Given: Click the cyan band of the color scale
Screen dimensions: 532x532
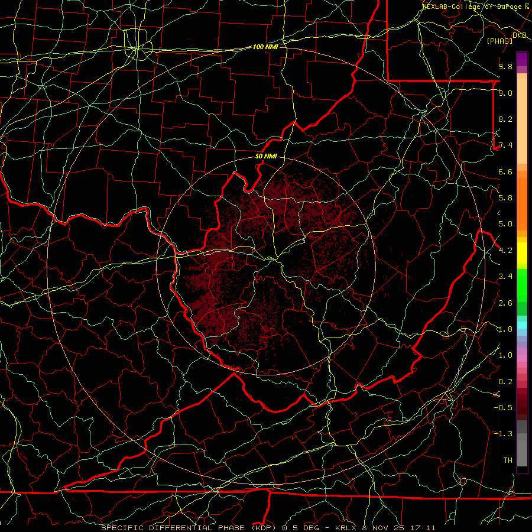Looking at the screenshot, I should [x=522, y=325].
